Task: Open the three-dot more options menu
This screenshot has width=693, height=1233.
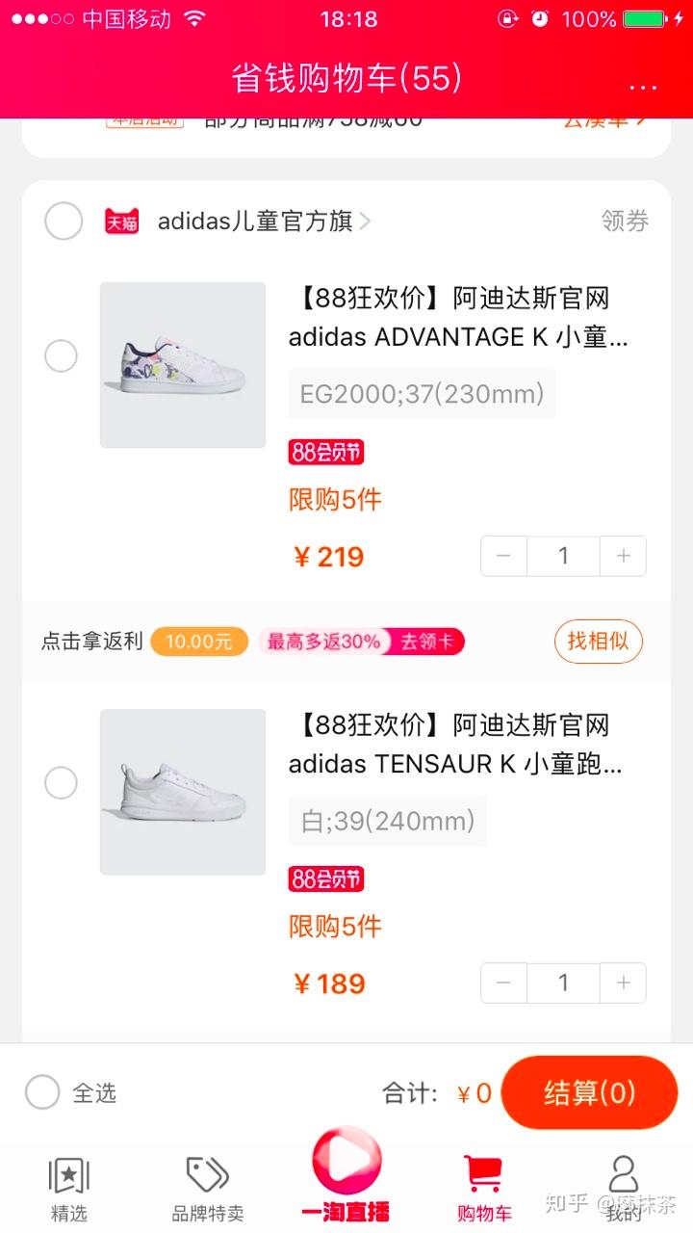Action: 642,86
